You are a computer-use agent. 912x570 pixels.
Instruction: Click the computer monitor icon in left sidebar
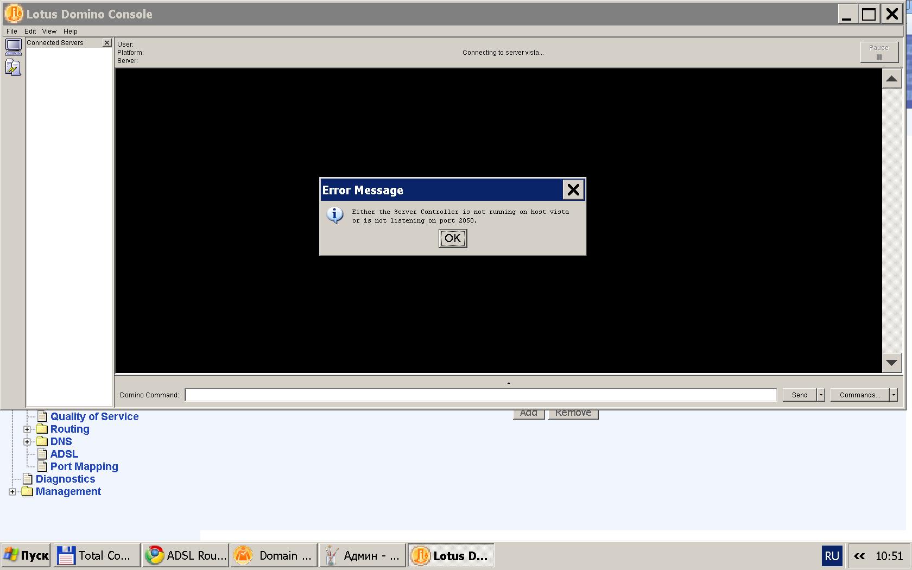[14, 47]
